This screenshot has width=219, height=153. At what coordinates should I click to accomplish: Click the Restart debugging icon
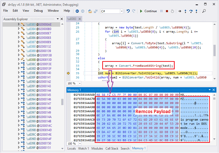(173, 11)
